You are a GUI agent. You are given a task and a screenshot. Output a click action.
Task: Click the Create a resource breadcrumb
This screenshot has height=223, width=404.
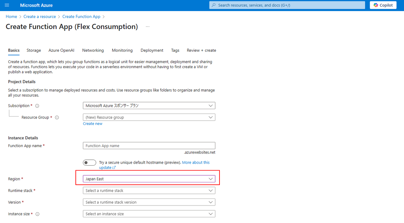click(39, 16)
